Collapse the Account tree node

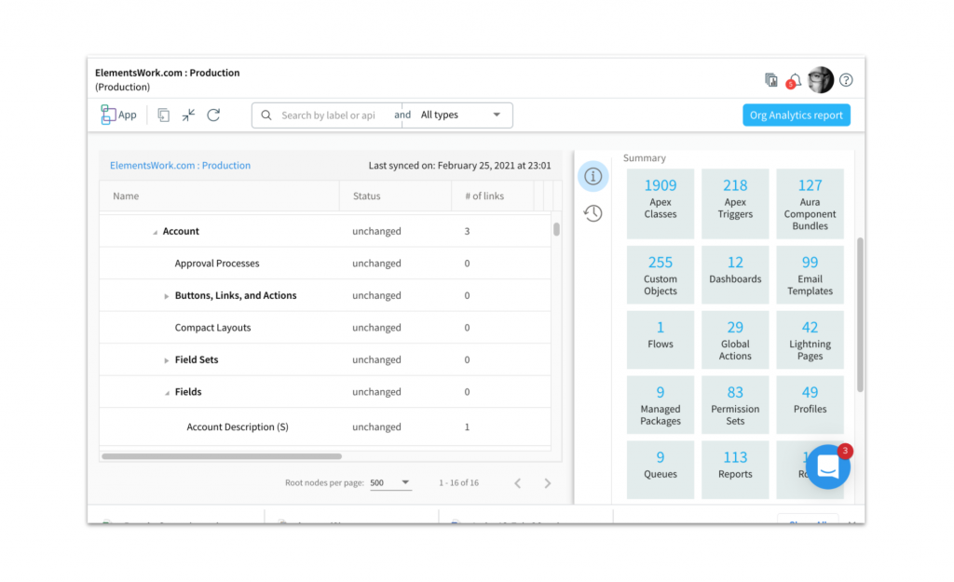pyautogui.click(x=156, y=232)
